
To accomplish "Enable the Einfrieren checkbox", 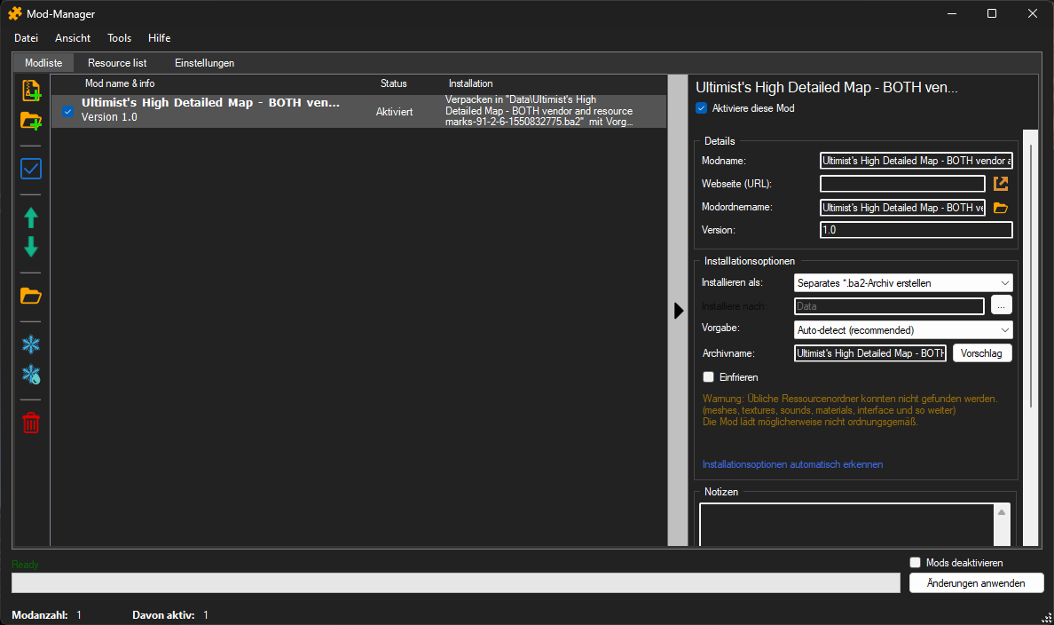I will 708,376.
